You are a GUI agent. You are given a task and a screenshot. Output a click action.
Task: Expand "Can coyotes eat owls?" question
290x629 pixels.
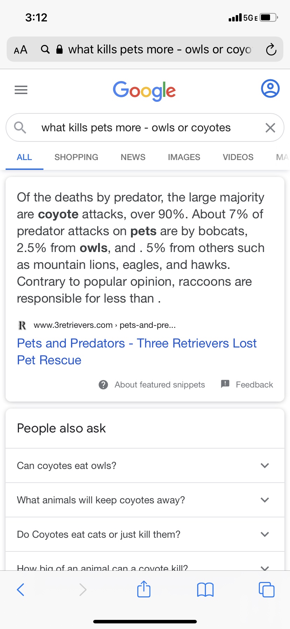[x=145, y=465]
